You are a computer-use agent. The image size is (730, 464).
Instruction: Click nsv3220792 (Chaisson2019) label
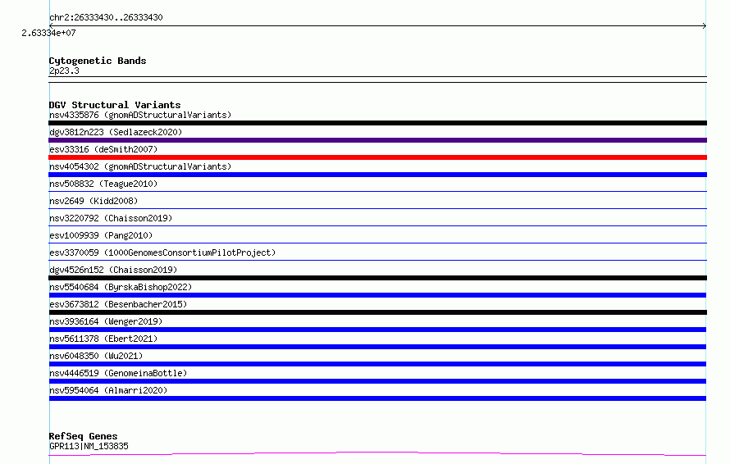(x=111, y=218)
